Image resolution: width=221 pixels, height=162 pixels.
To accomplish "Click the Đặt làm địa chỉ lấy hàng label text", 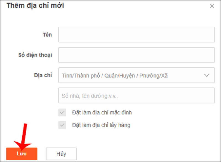I will tap(101, 125).
